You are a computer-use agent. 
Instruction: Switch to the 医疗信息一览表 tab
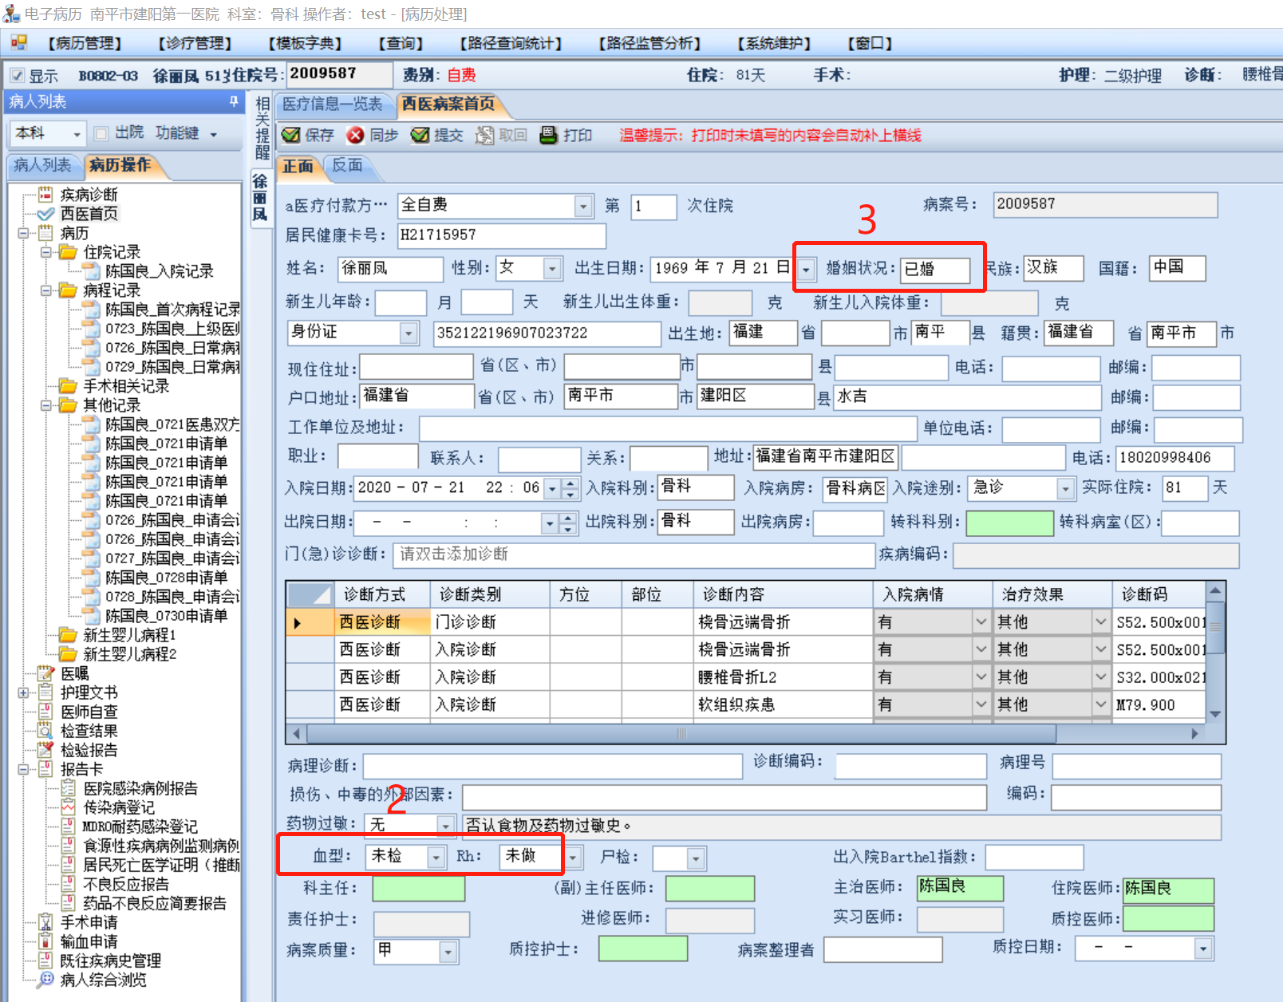[333, 105]
